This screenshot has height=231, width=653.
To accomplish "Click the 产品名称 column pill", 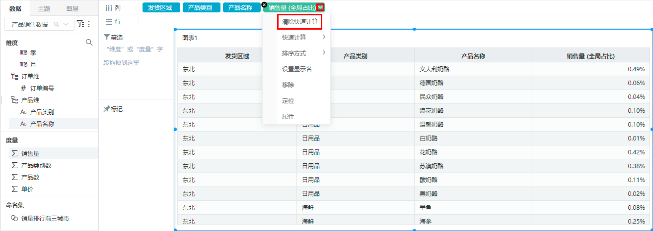I will pos(241,7).
